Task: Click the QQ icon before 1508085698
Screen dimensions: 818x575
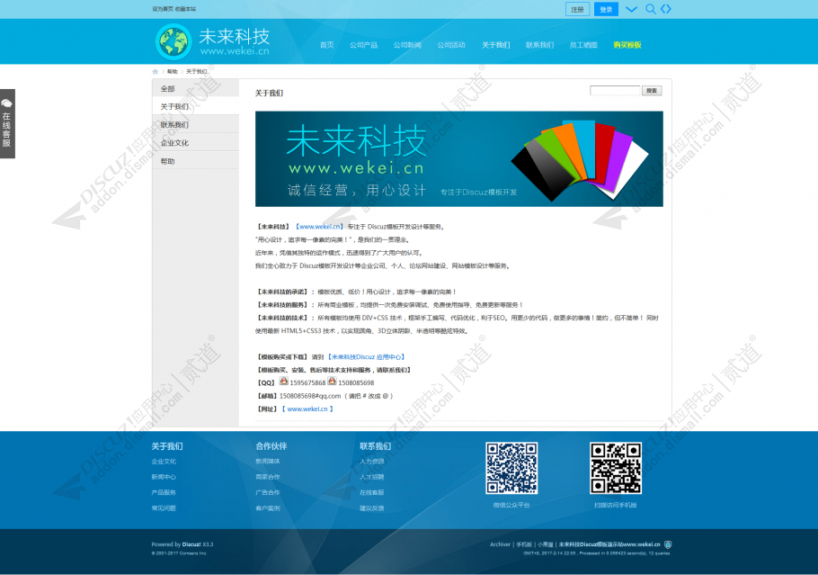Action: [x=332, y=382]
